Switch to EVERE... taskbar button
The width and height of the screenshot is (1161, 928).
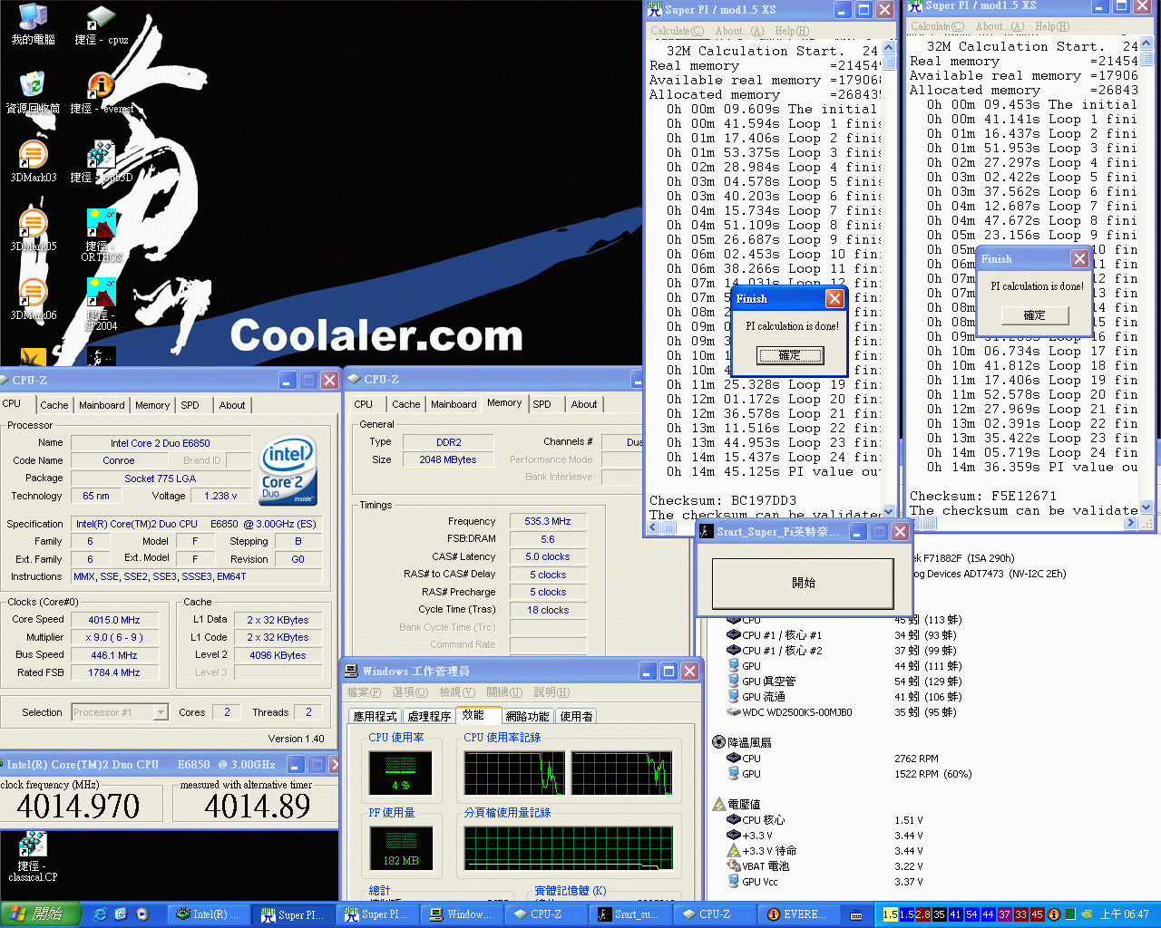797,914
